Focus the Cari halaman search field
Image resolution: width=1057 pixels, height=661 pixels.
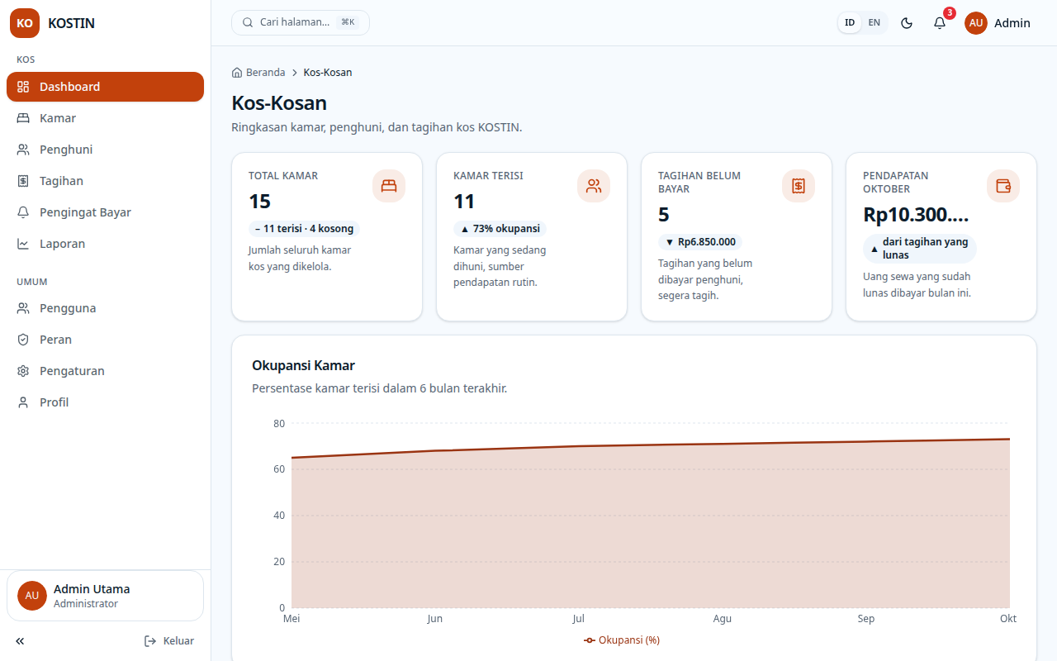301,22
